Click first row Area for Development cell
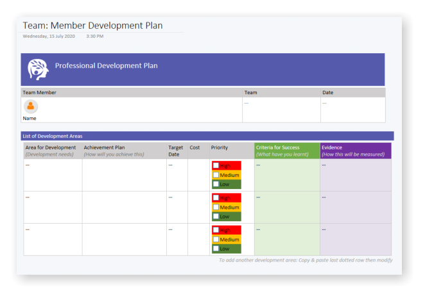This screenshot has height=298, width=425. (53, 175)
